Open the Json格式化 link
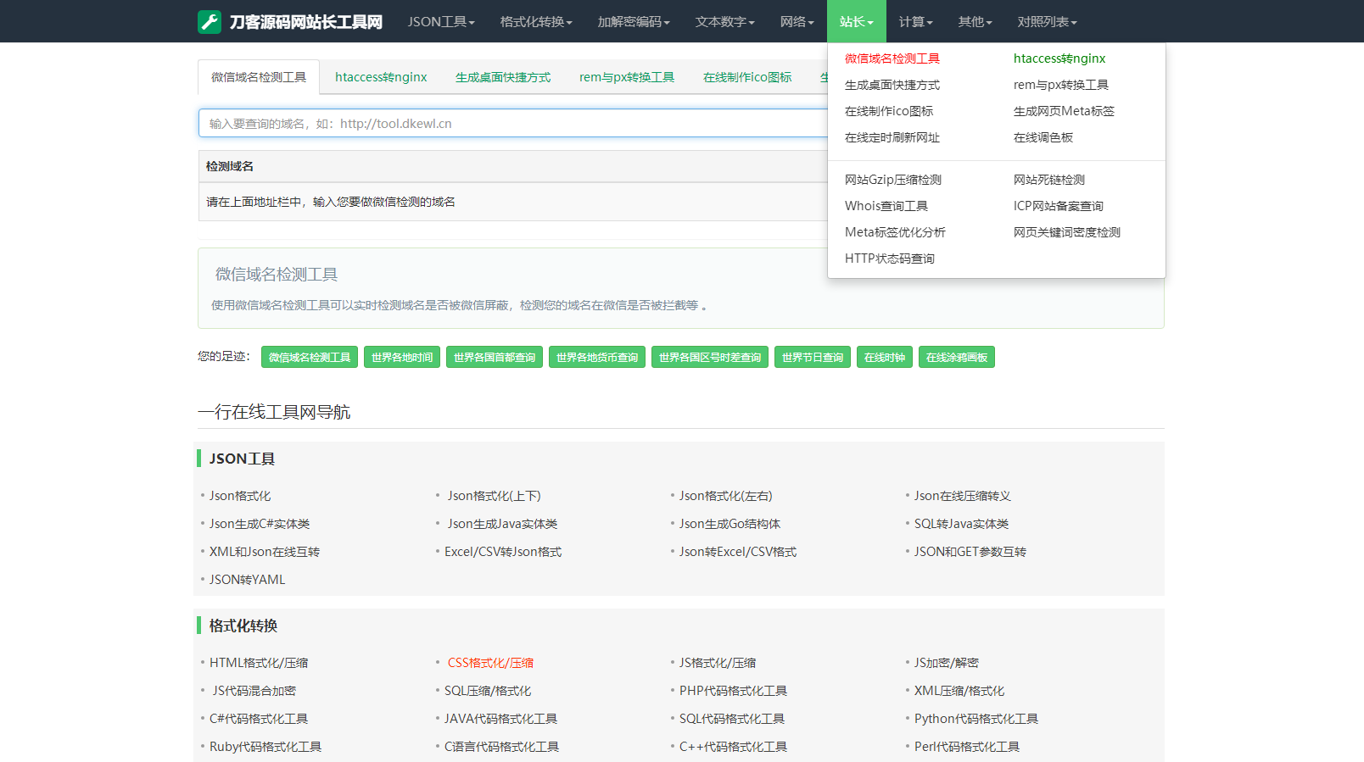Viewport: 1364px width, 762px height. [x=240, y=496]
